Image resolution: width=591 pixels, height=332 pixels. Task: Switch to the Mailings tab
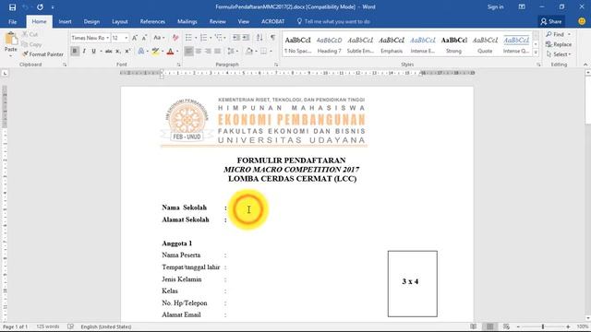pyautogui.click(x=187, y=21)
